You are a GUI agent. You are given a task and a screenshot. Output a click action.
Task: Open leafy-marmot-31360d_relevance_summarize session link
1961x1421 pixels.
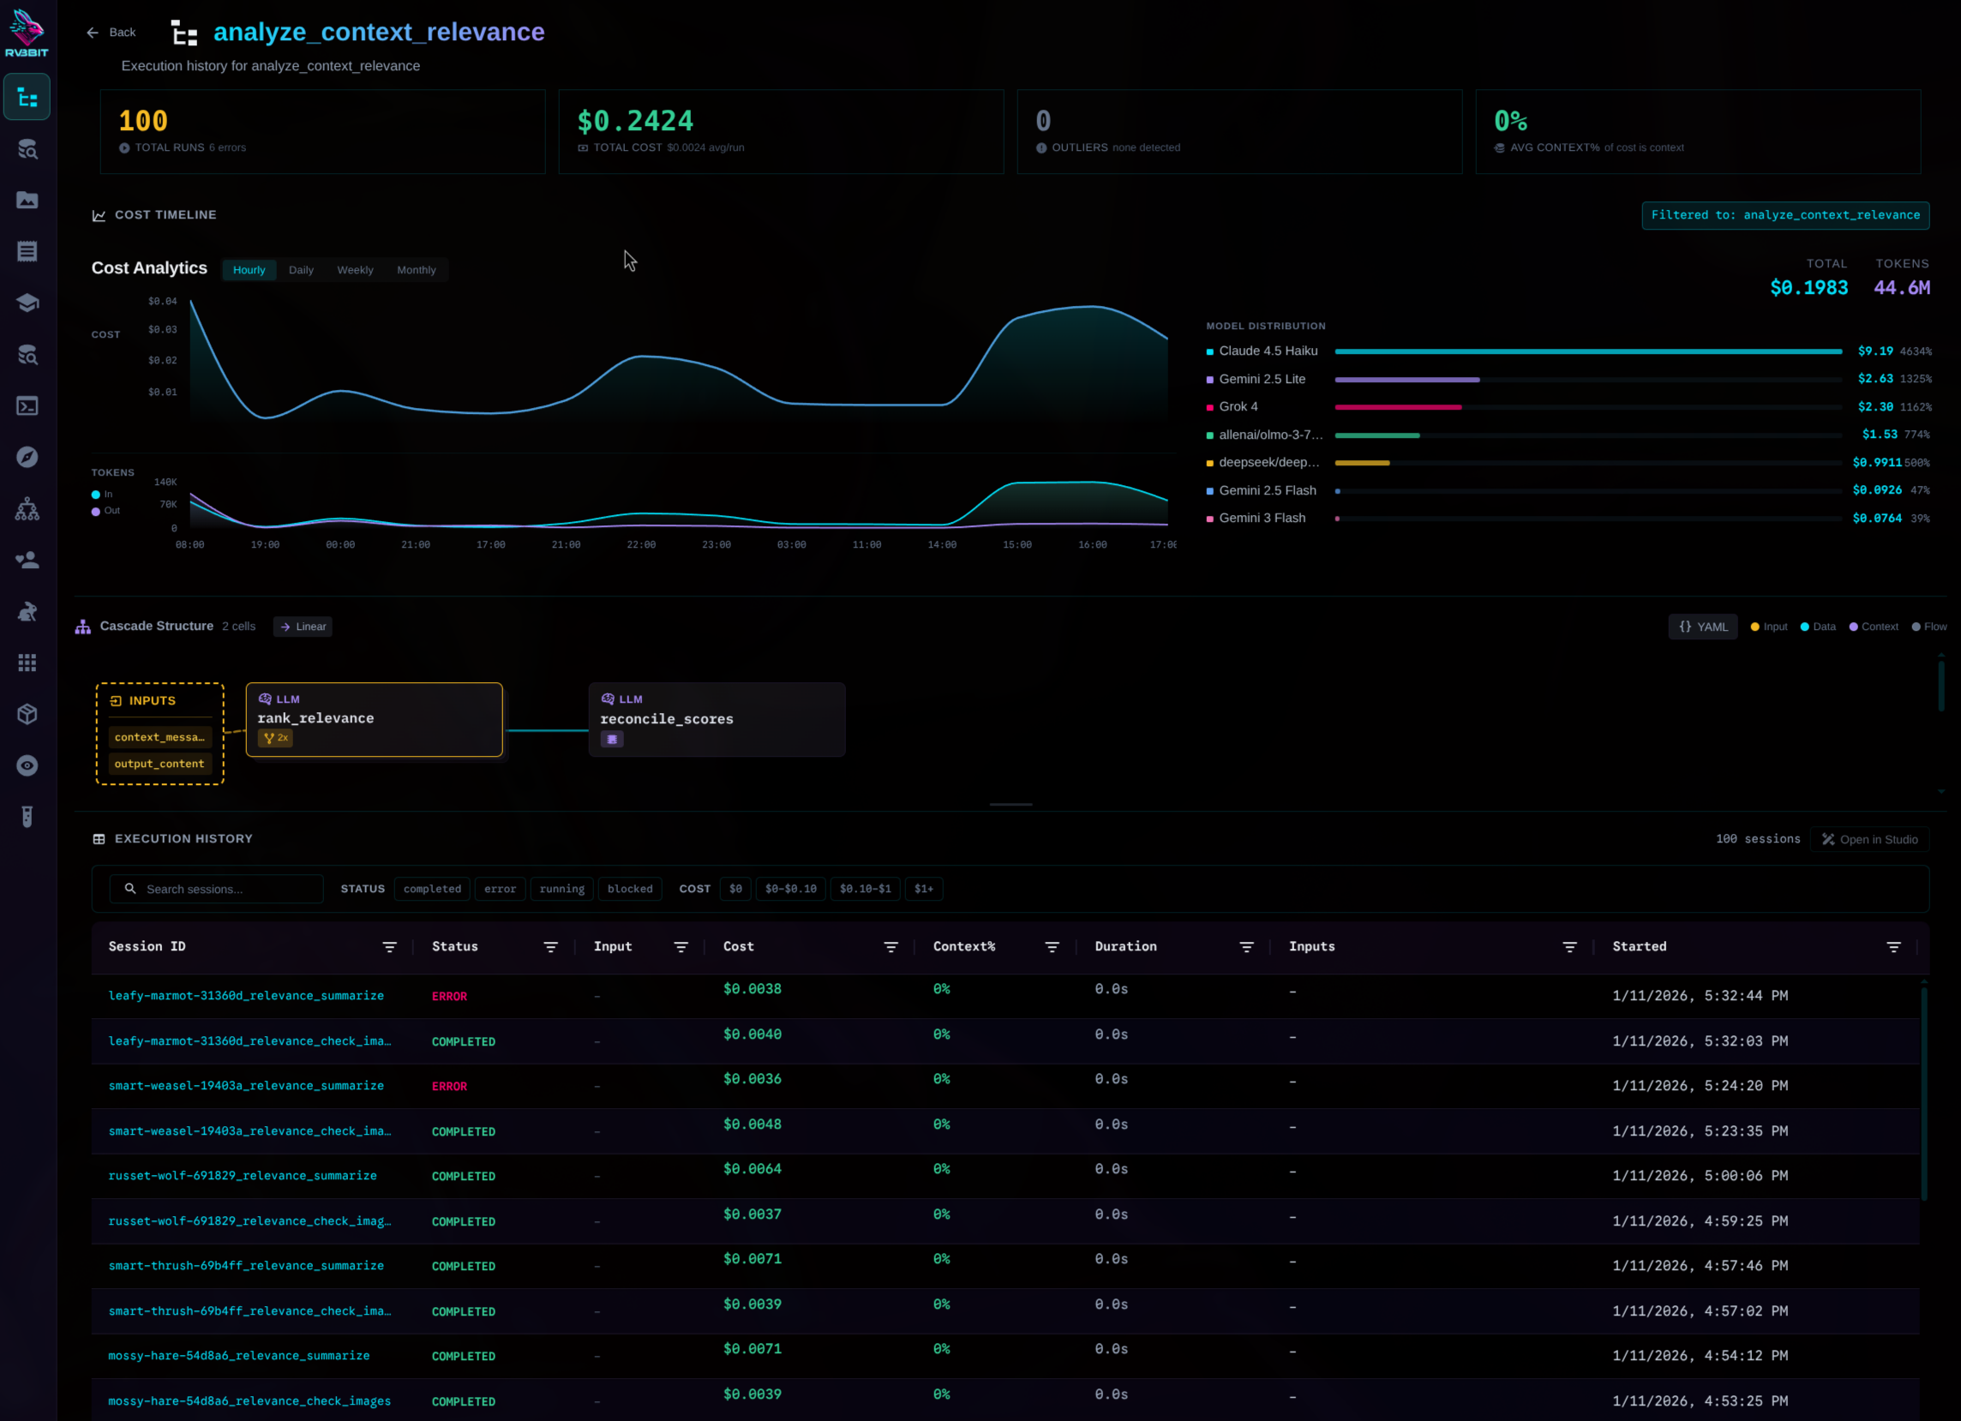246,996
